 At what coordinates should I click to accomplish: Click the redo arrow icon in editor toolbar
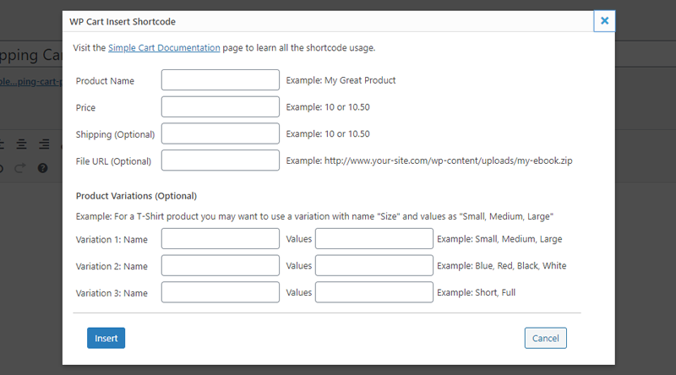[x=20, y=168]
